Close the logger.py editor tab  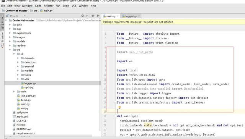(x=139, y=16)
